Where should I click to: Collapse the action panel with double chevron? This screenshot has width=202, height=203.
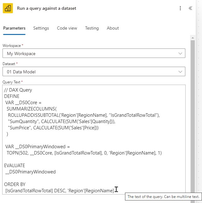190,8
